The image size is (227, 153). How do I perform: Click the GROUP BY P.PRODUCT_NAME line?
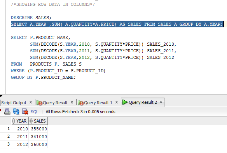pyautogui.click(x=43, y=77)
